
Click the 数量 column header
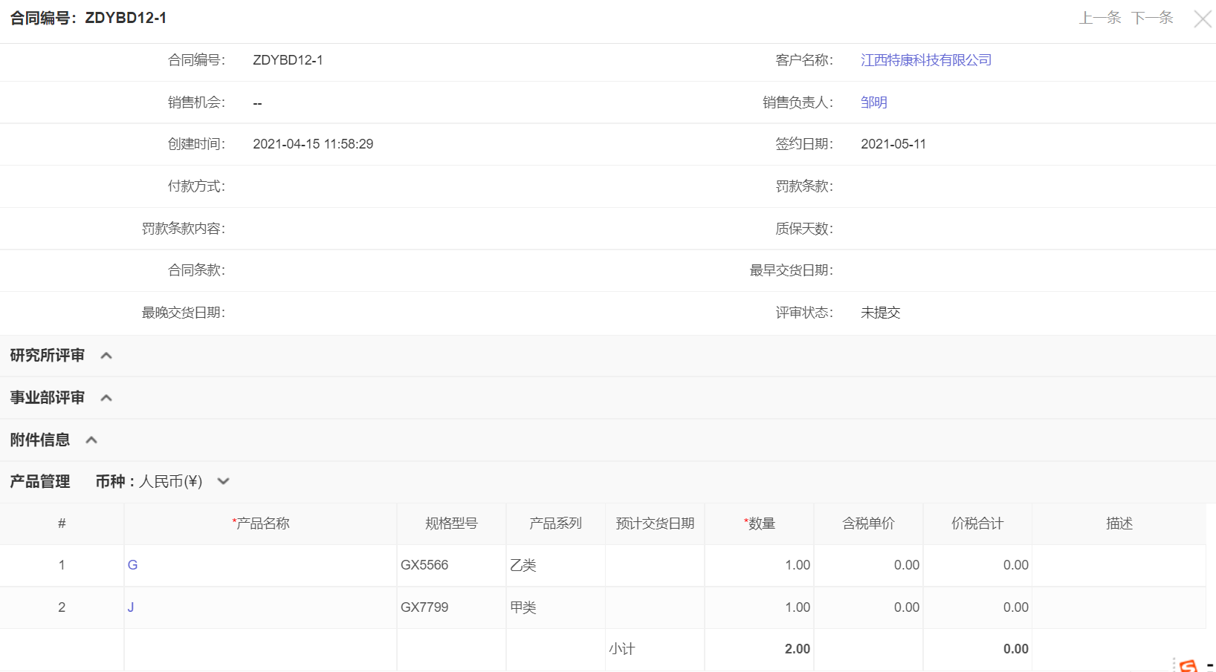point(761,523)
